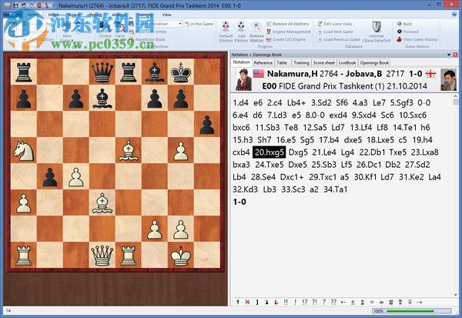Expand the engine selection combo box
Screen dimensions: 462x318
pyautogui.click(x=180, y=24)
